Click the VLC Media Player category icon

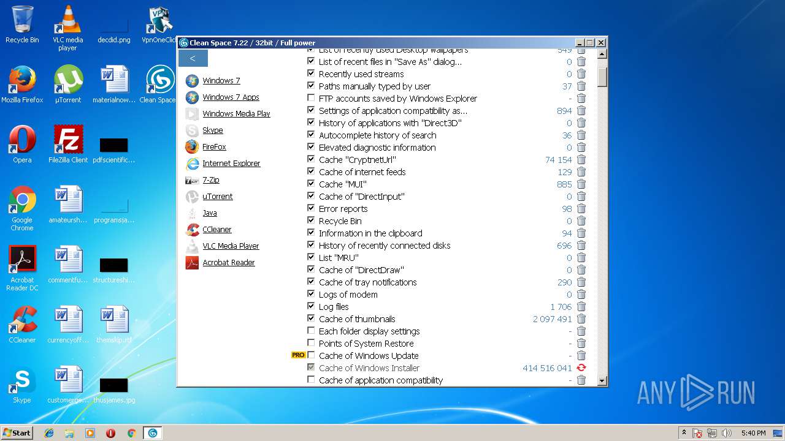[192, 246]
